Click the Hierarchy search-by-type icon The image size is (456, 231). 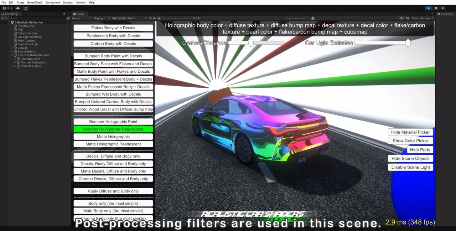[x=68, y=18]
